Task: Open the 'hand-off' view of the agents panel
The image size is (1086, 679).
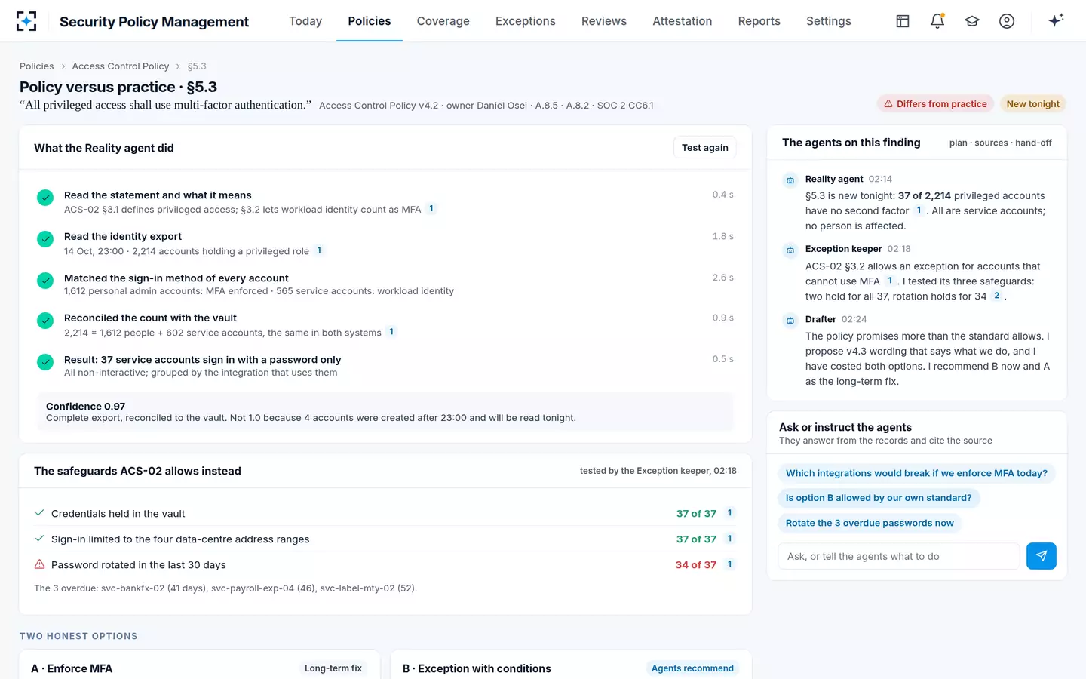Action: pos(1033,143)
